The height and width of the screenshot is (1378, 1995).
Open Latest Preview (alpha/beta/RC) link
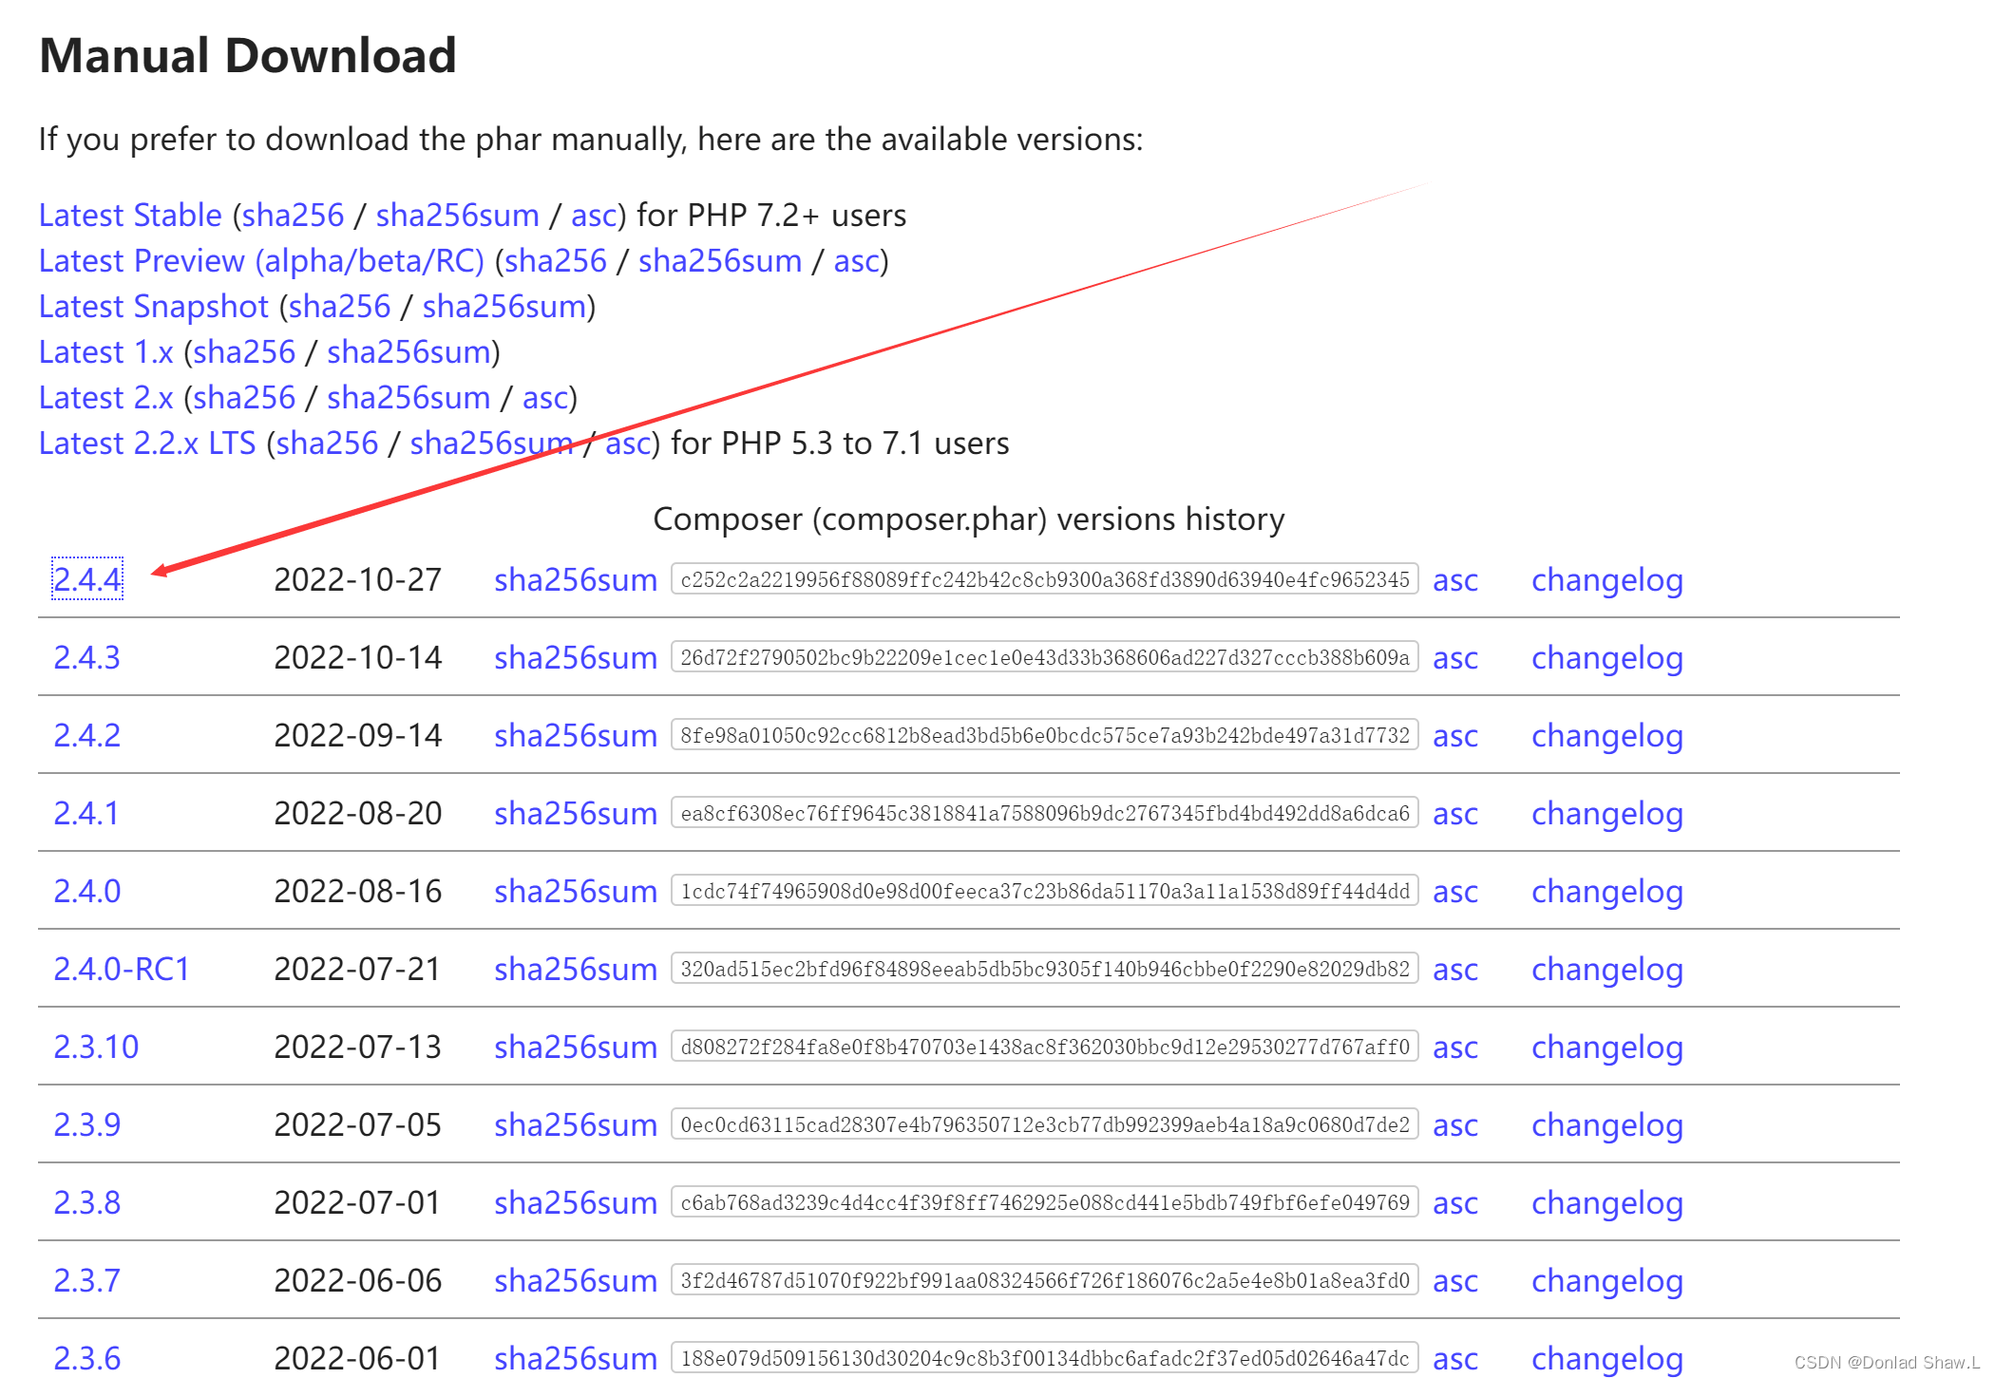[x=261, y=261]
